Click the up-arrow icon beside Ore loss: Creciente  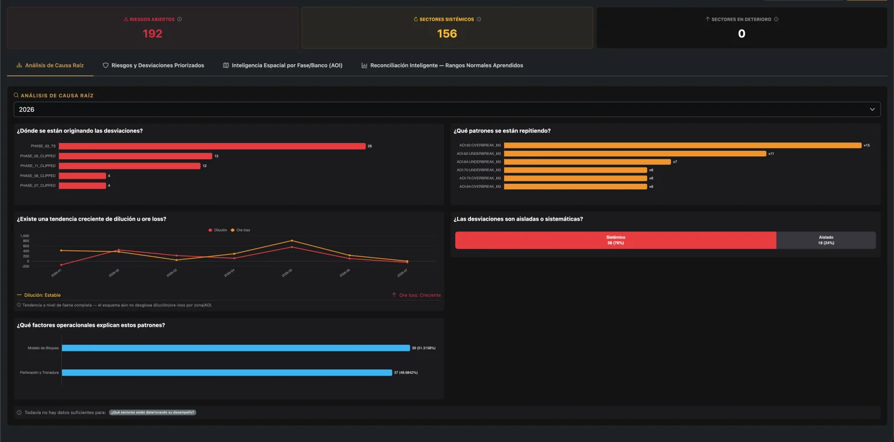click(x=394, y=295)
